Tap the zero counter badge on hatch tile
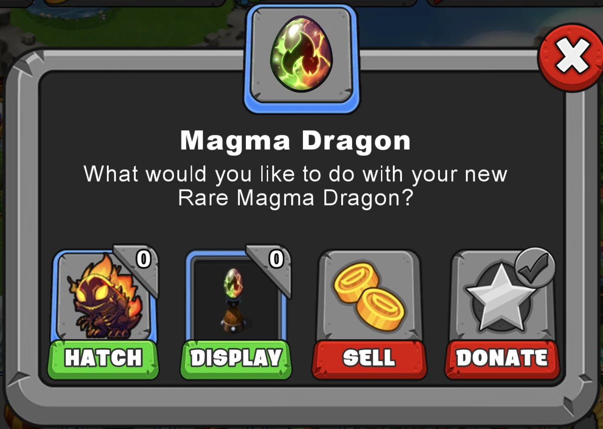The width and height of the screenshot is (603, 429). click(x=143, y=259)
